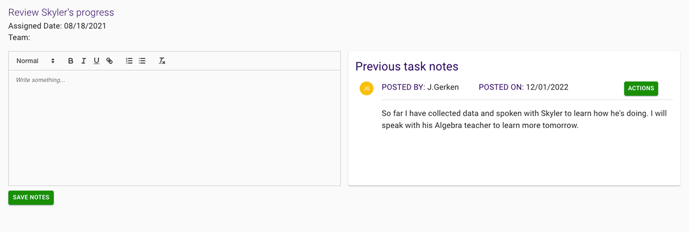Click the Assigned Date: 08/18/2021 text
Image resolution: width=689 pixels, height=232 pixels.
point(57,26)
